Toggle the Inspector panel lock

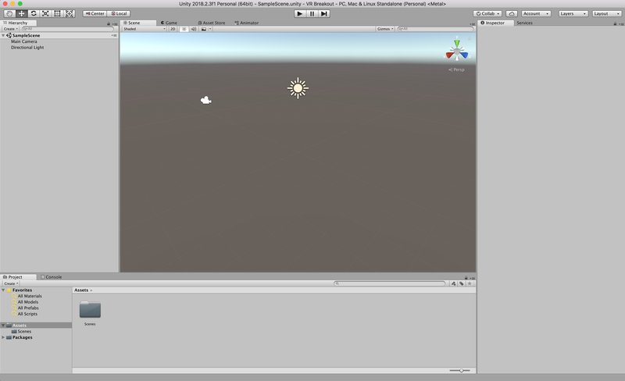615,23
